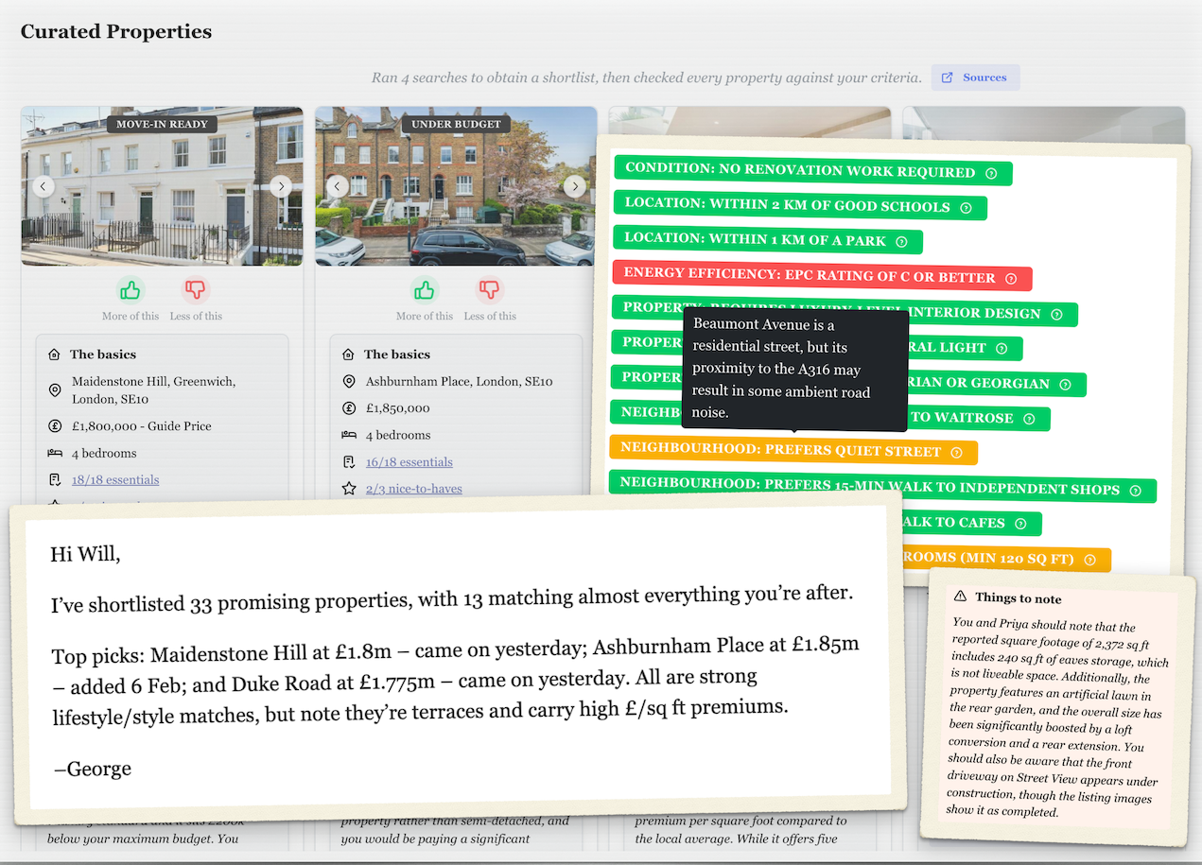1202x865 pixels.
Task: Give thumbs up to Maidenstone Hill listing
Action: [131, 290]
